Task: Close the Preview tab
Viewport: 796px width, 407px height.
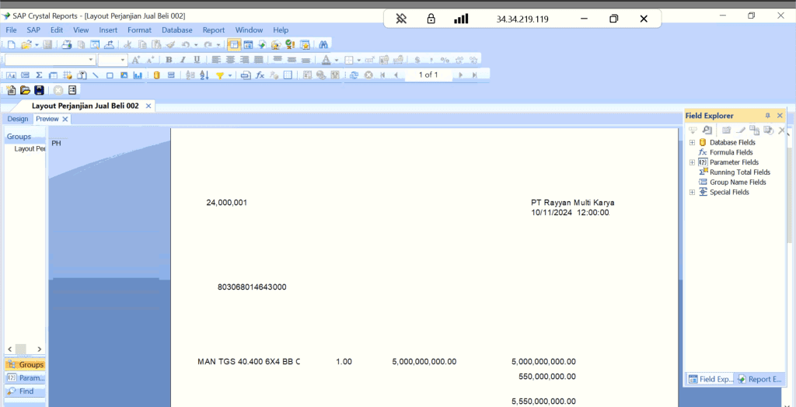Action: click(x=65, y=120)
